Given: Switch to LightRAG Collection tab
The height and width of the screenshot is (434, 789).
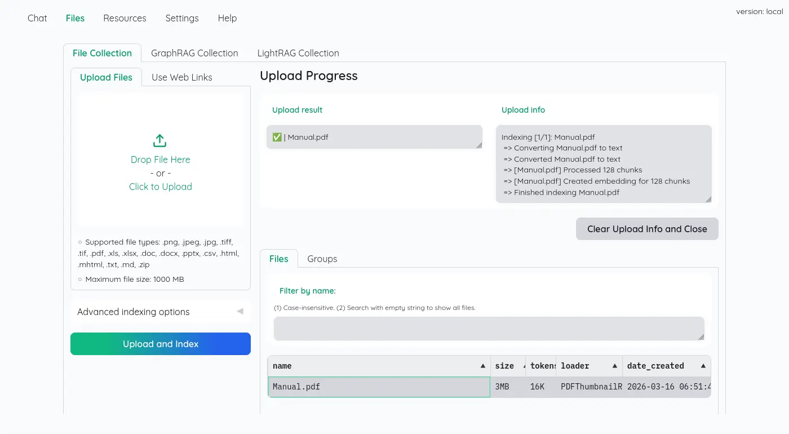Looking at the screenshot, I should click(x=298, y=53).
